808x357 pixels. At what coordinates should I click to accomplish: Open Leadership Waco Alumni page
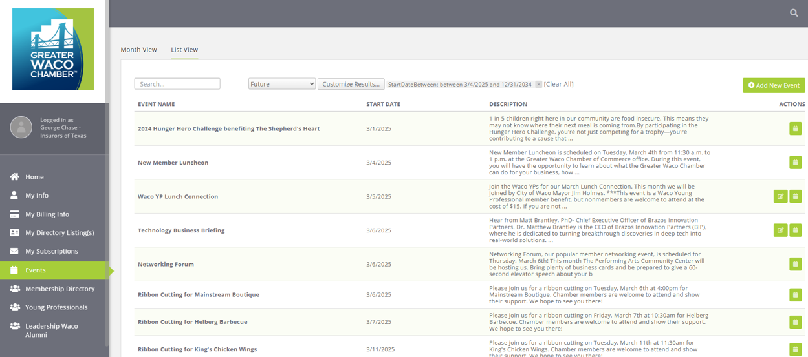[52, 331]
